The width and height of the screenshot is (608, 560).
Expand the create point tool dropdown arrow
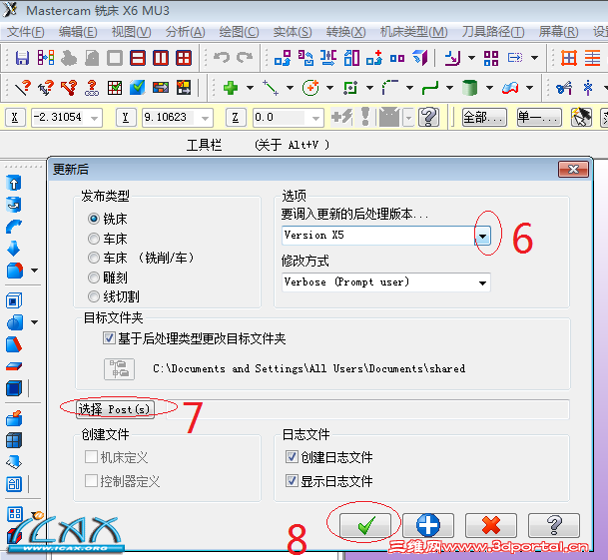(251, 88)
